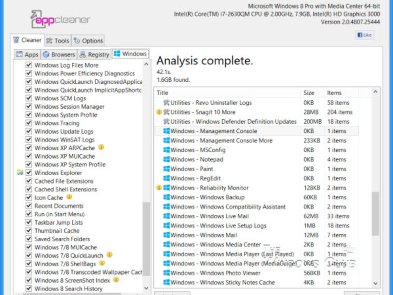This screenshot has width=393, height=295.
Task: Select Windows 8 Search History tree item
Action: 68,289
